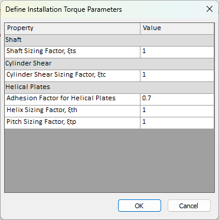Click the 'Helix Sizing Factor, ξth' label

tap(42, 110)
